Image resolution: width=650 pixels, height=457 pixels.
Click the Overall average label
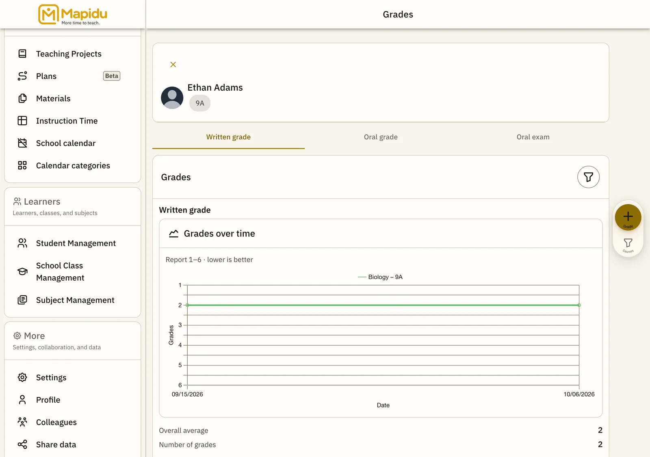tap(184, 431)
